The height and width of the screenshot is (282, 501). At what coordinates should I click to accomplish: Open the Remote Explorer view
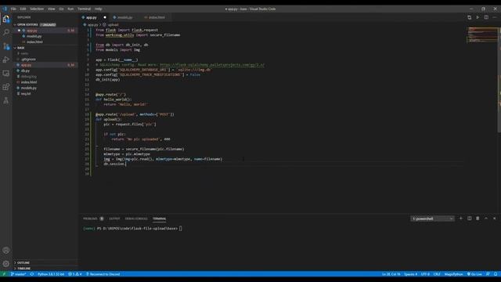click(x=6, y=73)
